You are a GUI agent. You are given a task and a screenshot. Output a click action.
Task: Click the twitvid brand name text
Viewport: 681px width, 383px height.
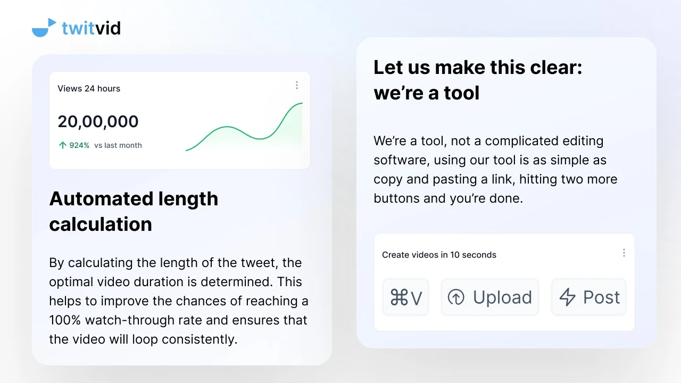coord(91,28)
